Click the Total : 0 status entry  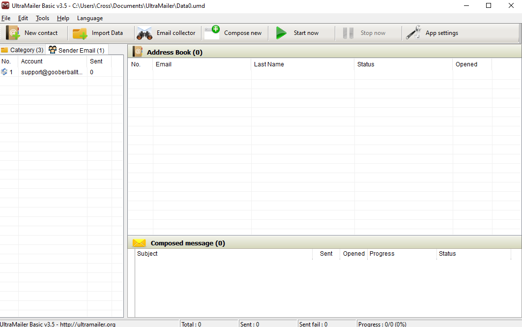tap(191, 324)
